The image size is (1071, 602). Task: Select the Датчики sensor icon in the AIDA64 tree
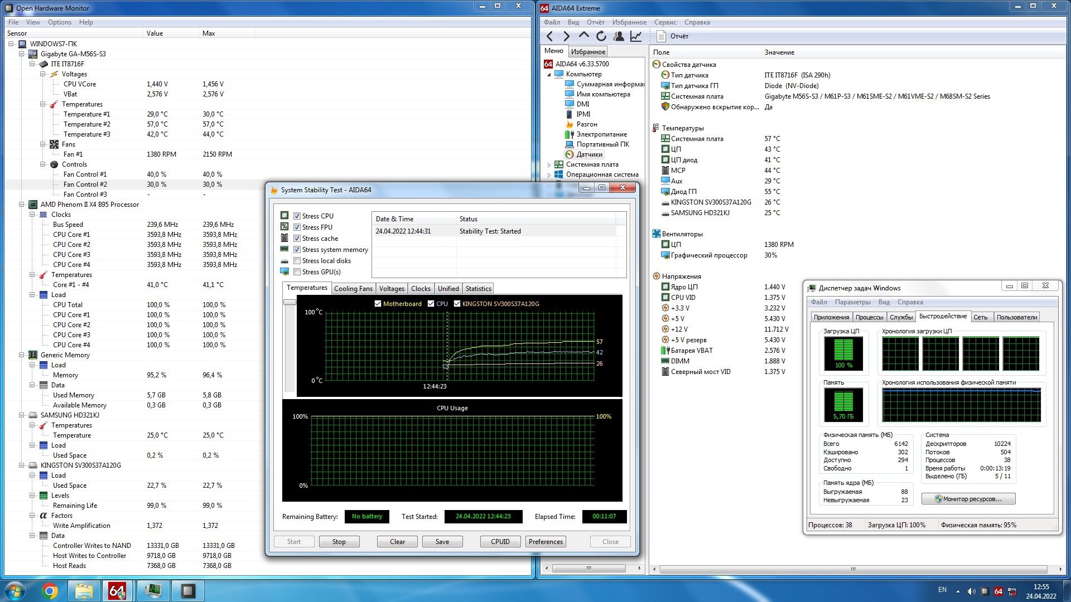click(570, 154)
